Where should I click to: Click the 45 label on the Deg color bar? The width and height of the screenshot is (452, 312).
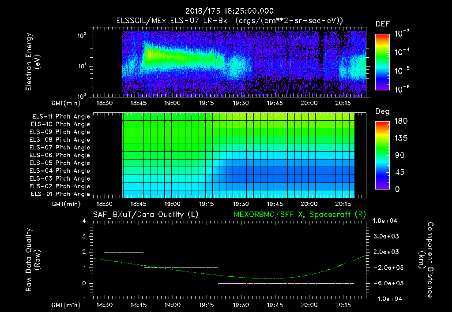tap(399, 172)
